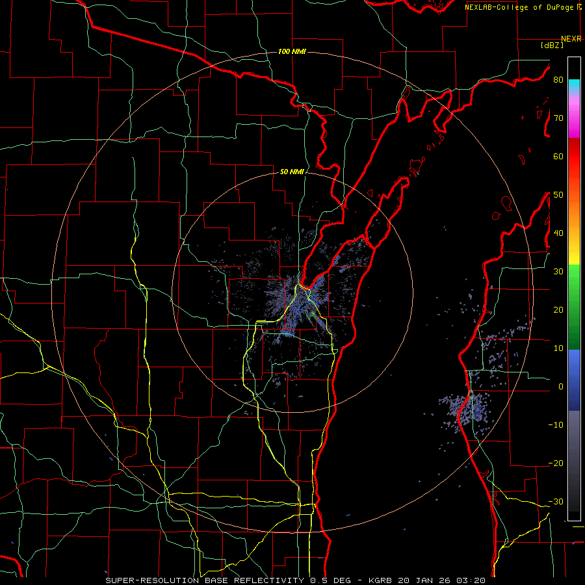Click the green segment of color scale

click(x=574, y=307)
